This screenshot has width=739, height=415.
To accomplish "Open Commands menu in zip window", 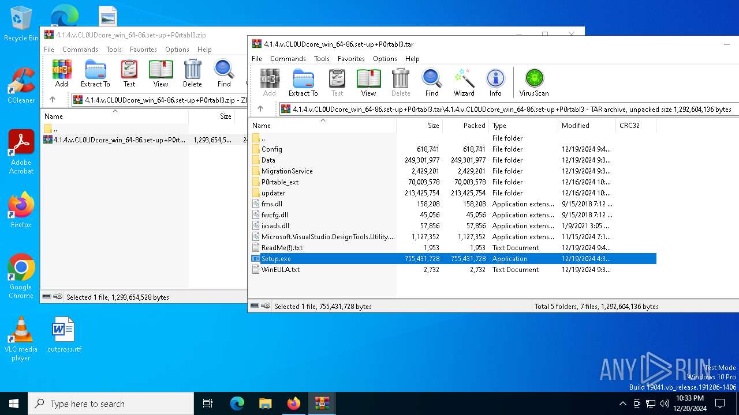I will pyautogui.click(x=80, y=50).
